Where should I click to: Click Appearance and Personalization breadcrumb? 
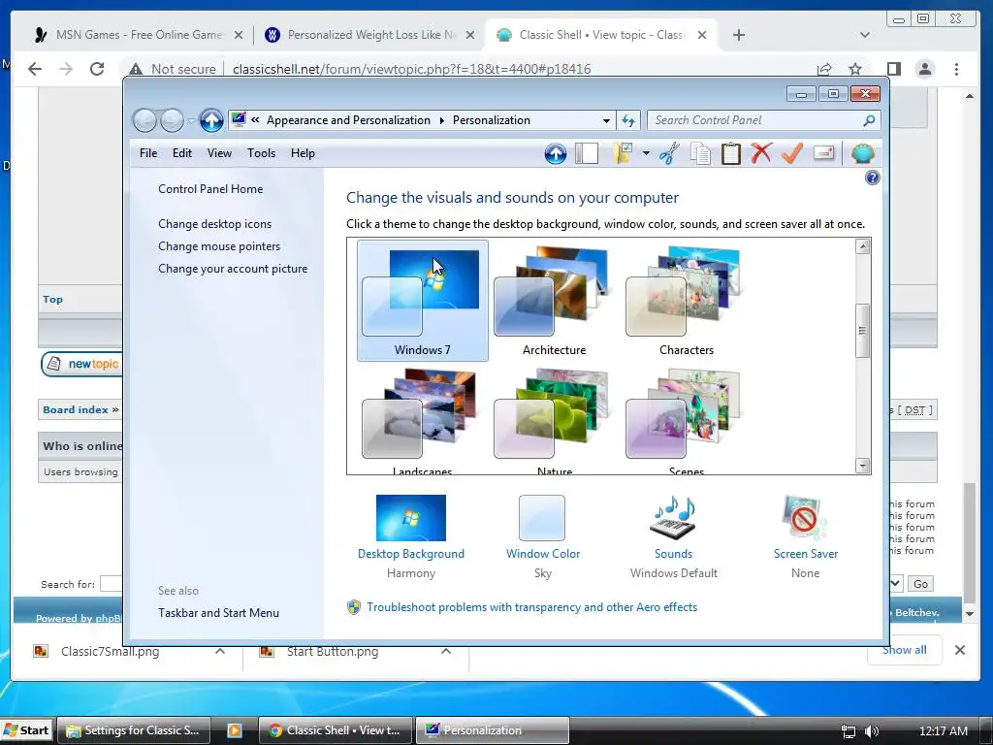[348, 120]
